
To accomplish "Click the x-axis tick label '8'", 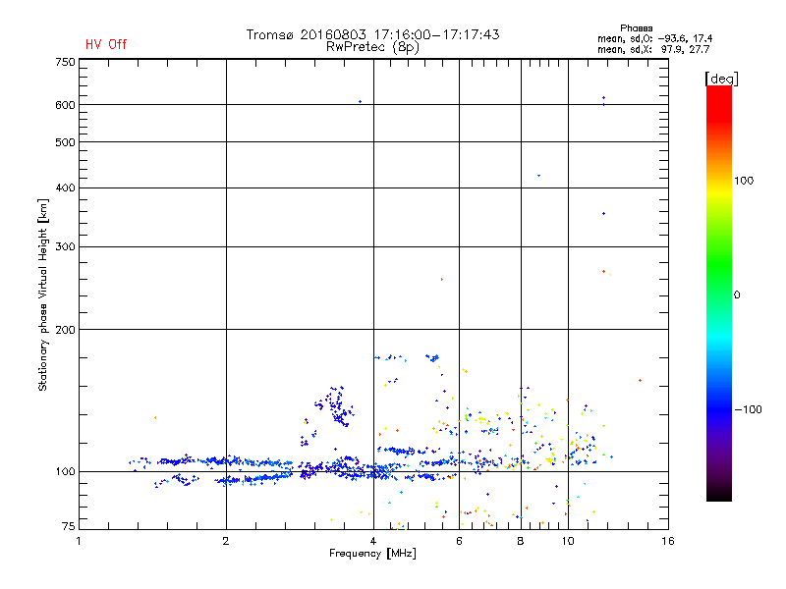I will coord(521,541).
